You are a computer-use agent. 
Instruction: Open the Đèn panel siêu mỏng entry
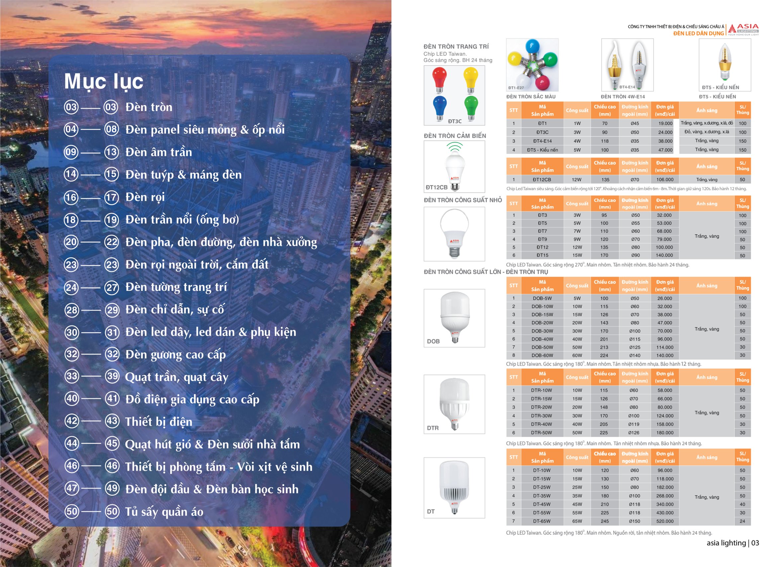pyautogui.click(x=205, y=129)
